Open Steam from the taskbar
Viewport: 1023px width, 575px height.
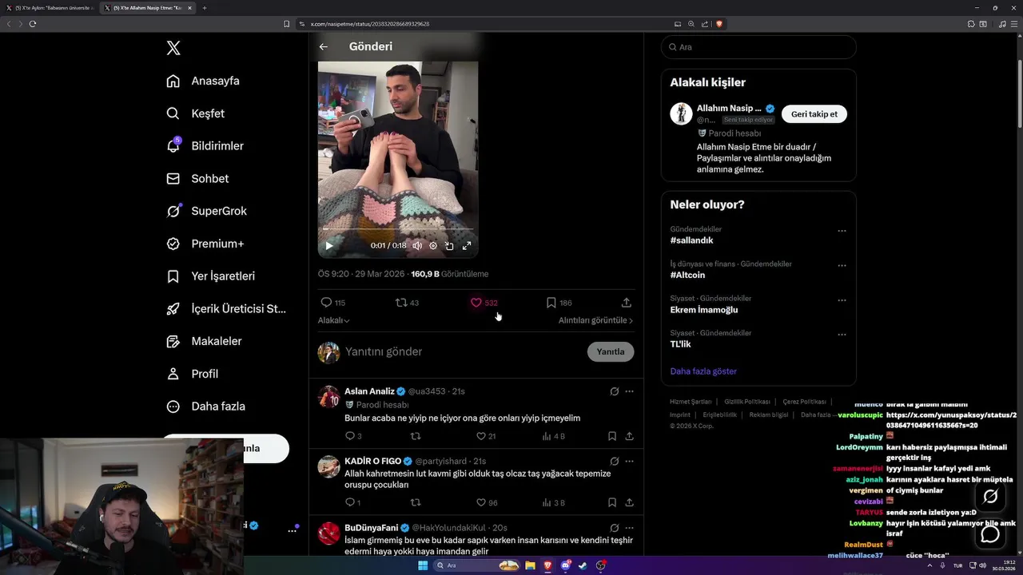[583, 565]
